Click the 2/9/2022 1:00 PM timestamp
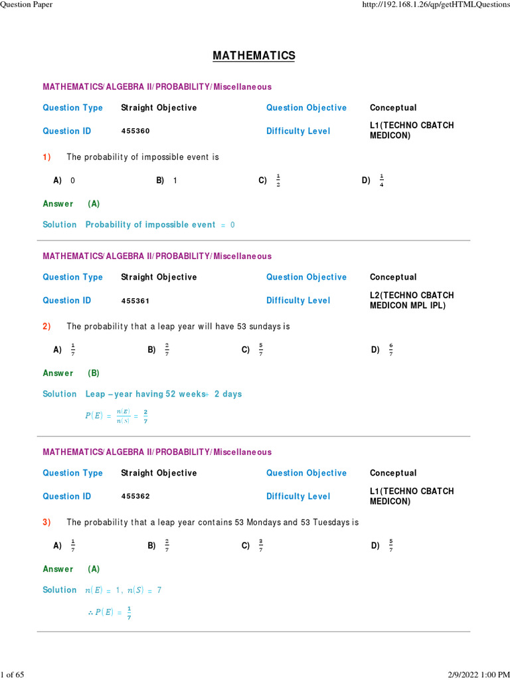510x680 pixels. coord(471,675)
